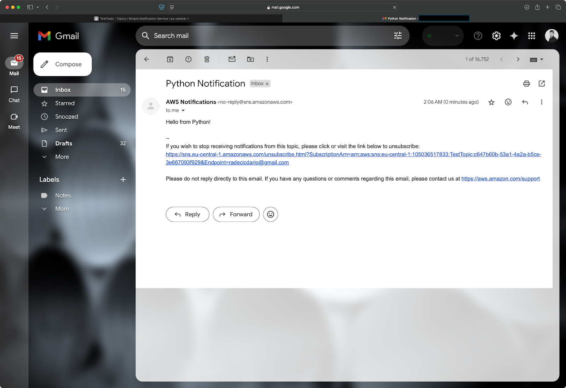The width and height of the screenshot is (566, 388).
Task: Click the Reply button below the message
Action: click(187, 215)
